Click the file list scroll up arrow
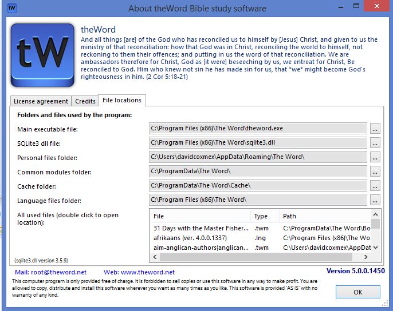 pyautogui.click(x=375, y=214)
